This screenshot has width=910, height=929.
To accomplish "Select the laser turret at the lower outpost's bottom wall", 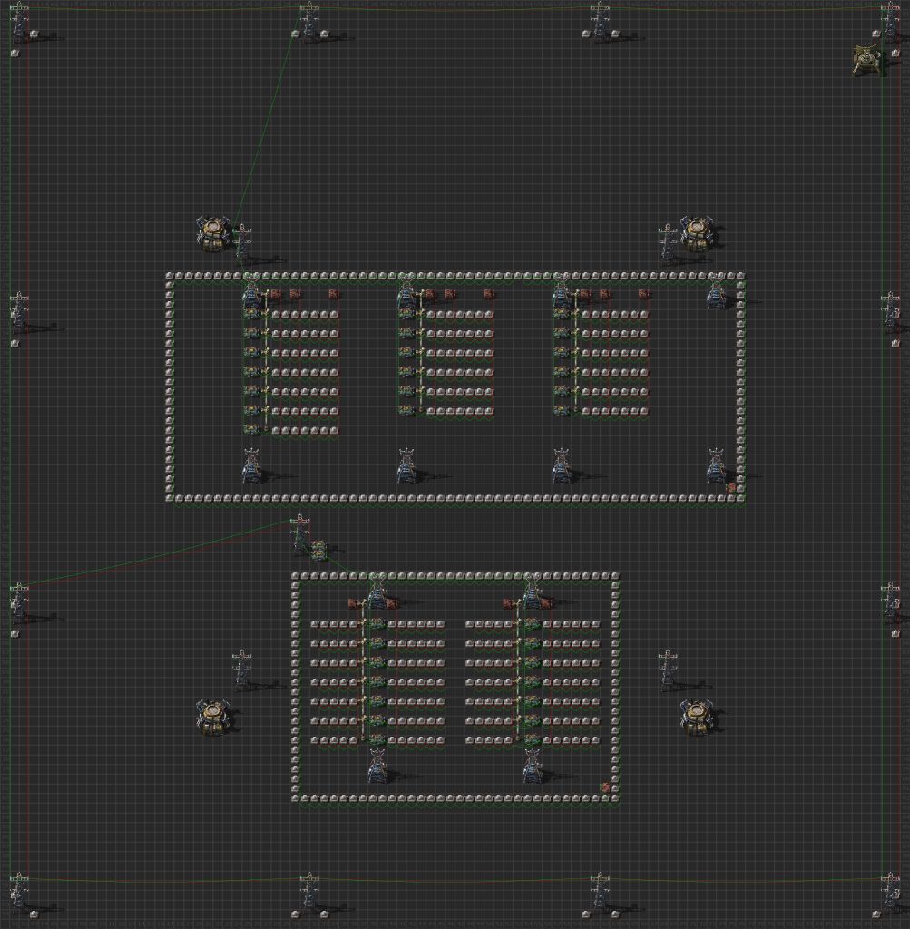I will pos(377,769).
